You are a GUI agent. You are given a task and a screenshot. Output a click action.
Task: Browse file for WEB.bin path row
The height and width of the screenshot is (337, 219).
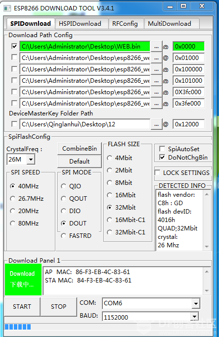[156, 47]
